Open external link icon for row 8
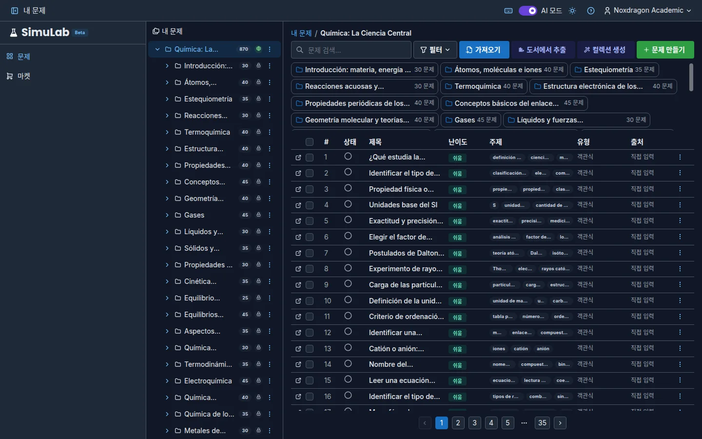The width and height of the screenshot is (702, 439). coord(298,269)
